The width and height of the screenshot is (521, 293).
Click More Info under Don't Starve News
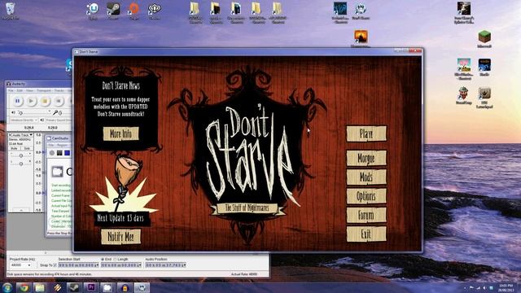click(121, 133)
